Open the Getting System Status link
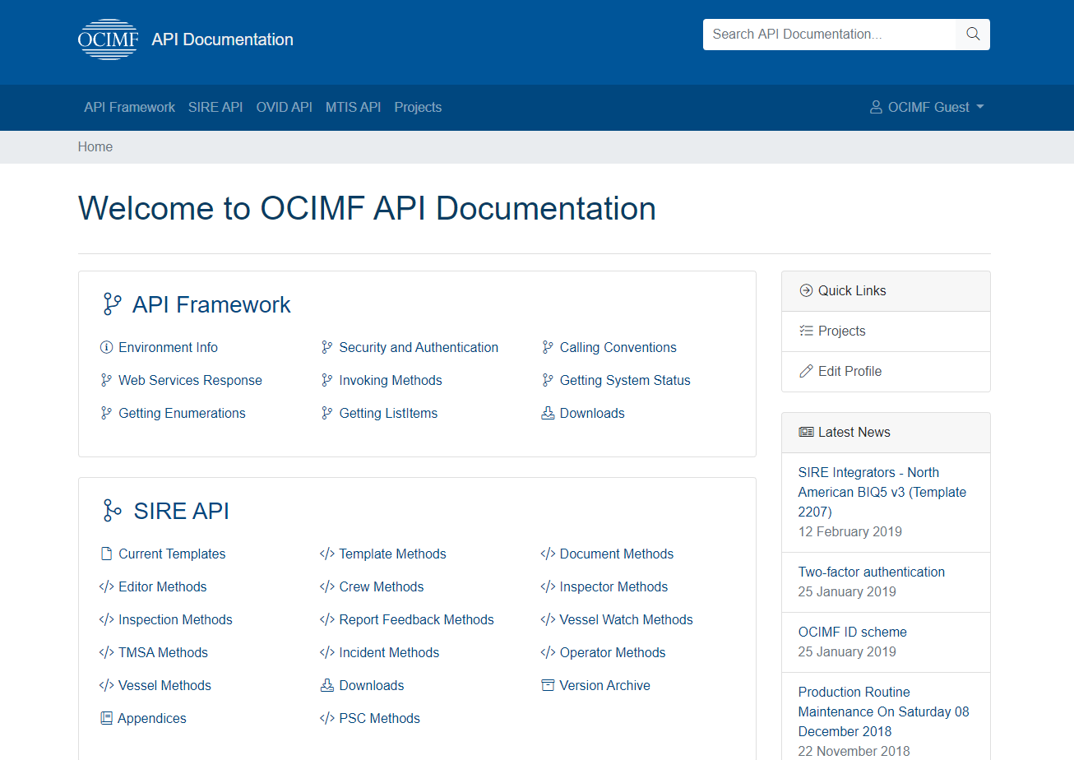This screenshot has height=760, width=1074. (625, 380)
